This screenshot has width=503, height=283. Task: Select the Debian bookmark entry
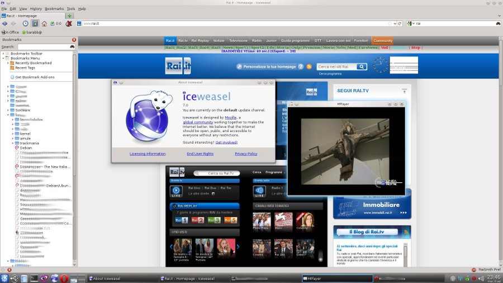point(23,148)
